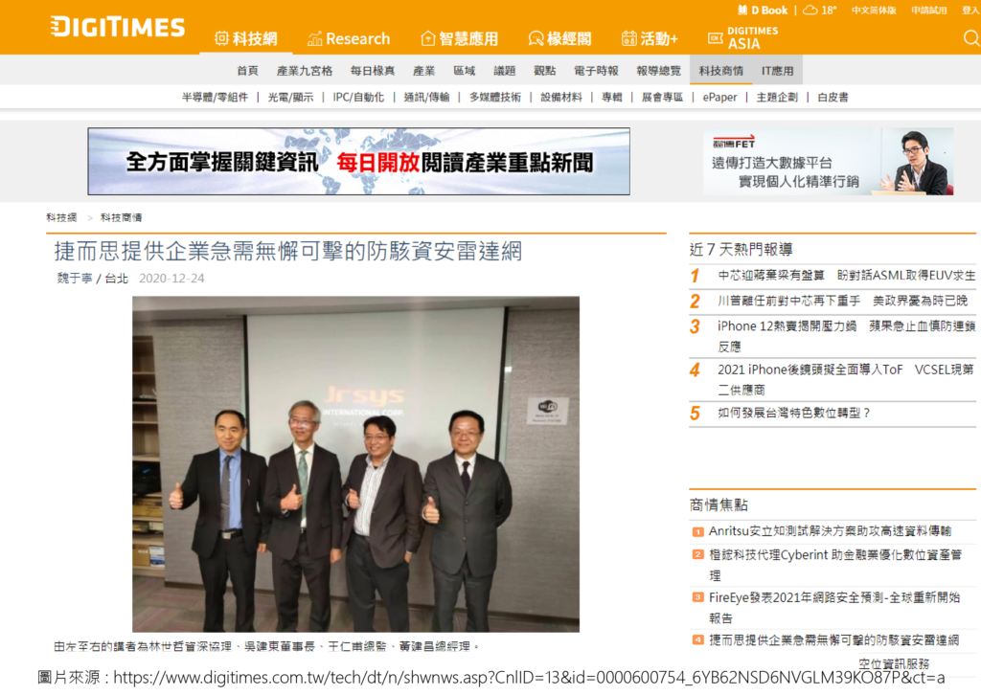Select the 科技商情 menu tab
This screenshot has height=695, width=981.
pos(720,71)
